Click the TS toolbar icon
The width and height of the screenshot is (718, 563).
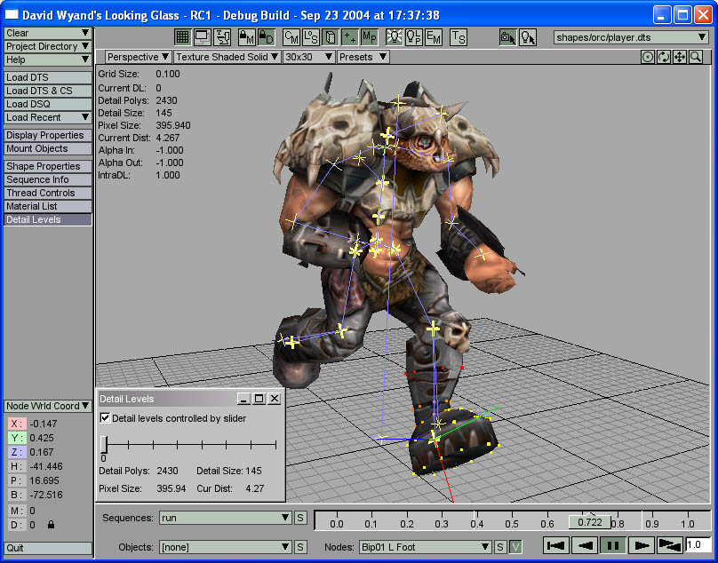(x=458, y=37)
